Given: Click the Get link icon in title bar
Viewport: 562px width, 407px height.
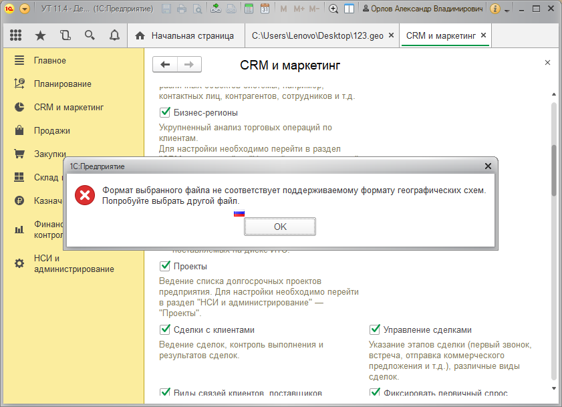Looking at the screenshot, I should [x=215, y=9].
